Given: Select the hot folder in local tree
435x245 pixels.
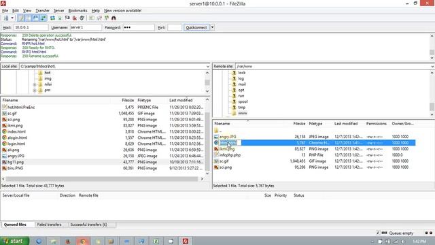Looking at the screenshot, I should point(48,73).
